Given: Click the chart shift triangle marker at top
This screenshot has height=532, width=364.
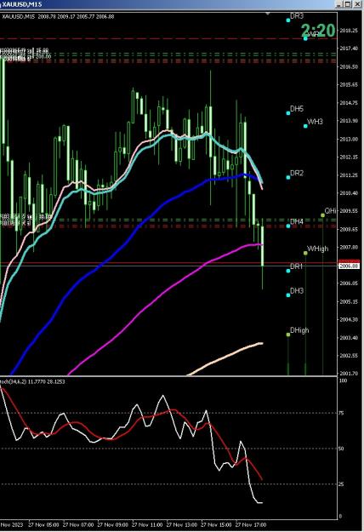Looking at the screenshot, I should point(267,14).
